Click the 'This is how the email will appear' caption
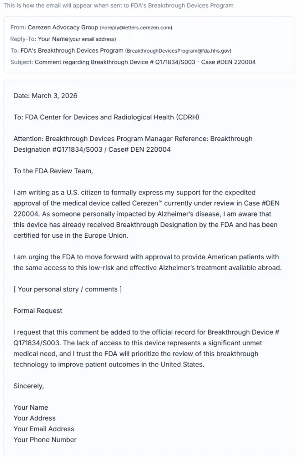298x461 pixels. (118, 6)
